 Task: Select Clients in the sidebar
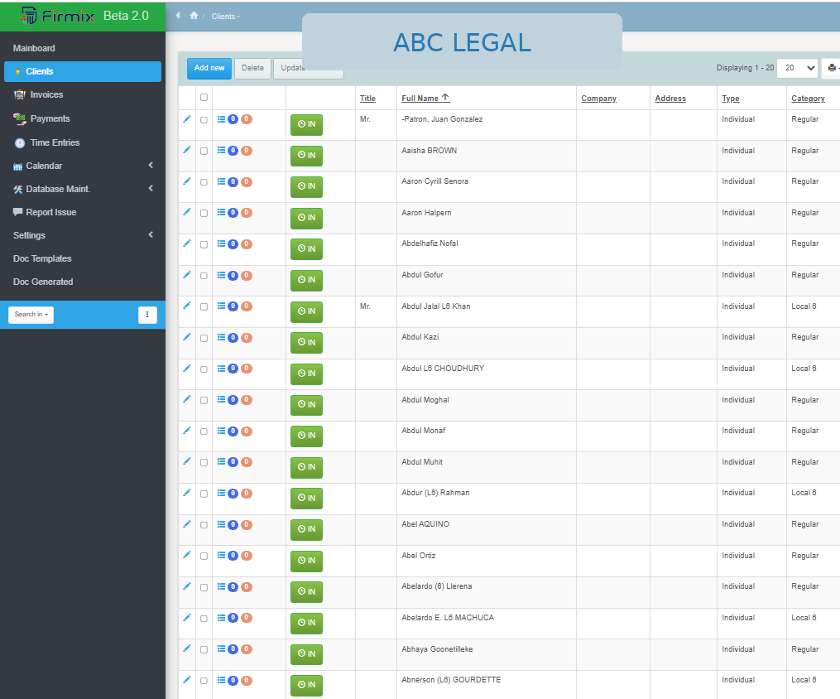(83, 71)
